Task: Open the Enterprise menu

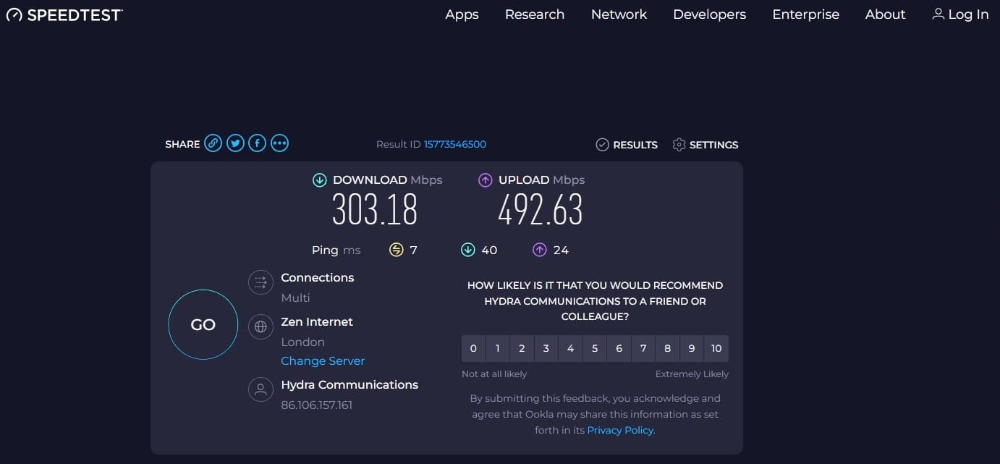Action: click(x=805, y=14)
